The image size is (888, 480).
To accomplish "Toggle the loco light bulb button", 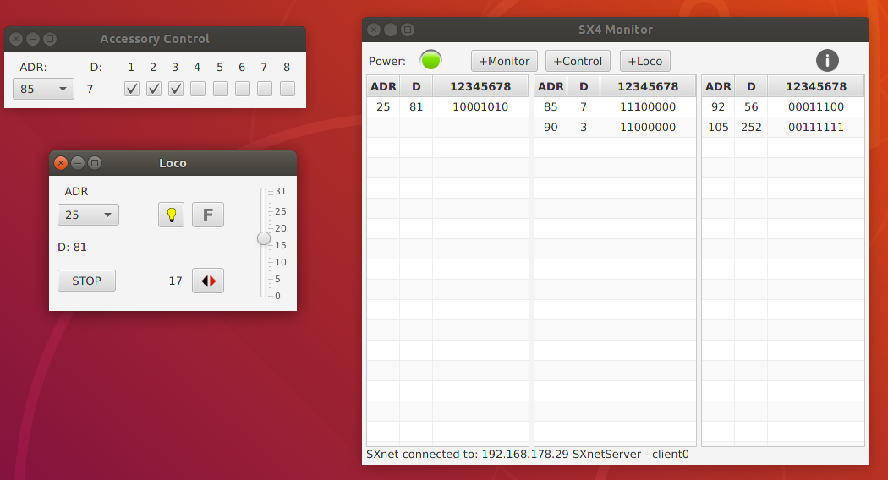I will (x=171, y=215).
